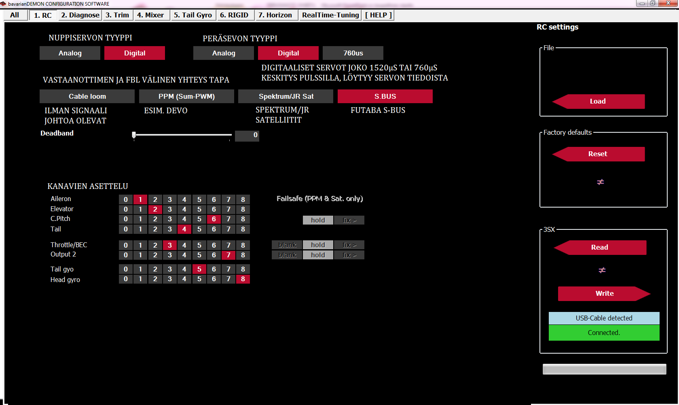Image resolution: width=679 pixels, height=405 pixels.
Task: Click fix > failsafe for Throttle/BEC row
Action: click(349, 245)
